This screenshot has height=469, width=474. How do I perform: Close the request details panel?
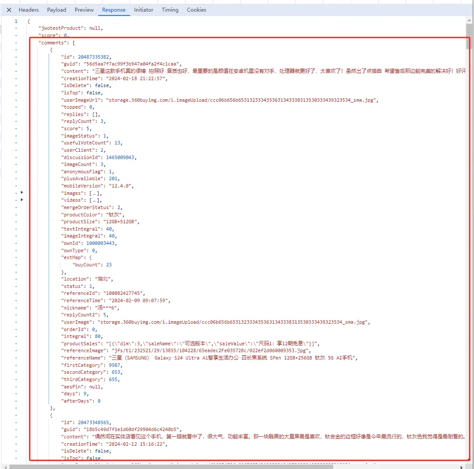9,10
